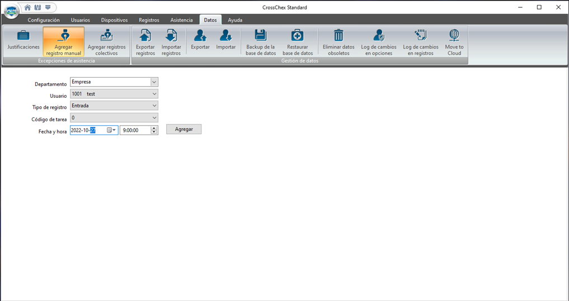The image size is (569, 301).
Task: Click the Fecha y hora label
Action: 53,132
